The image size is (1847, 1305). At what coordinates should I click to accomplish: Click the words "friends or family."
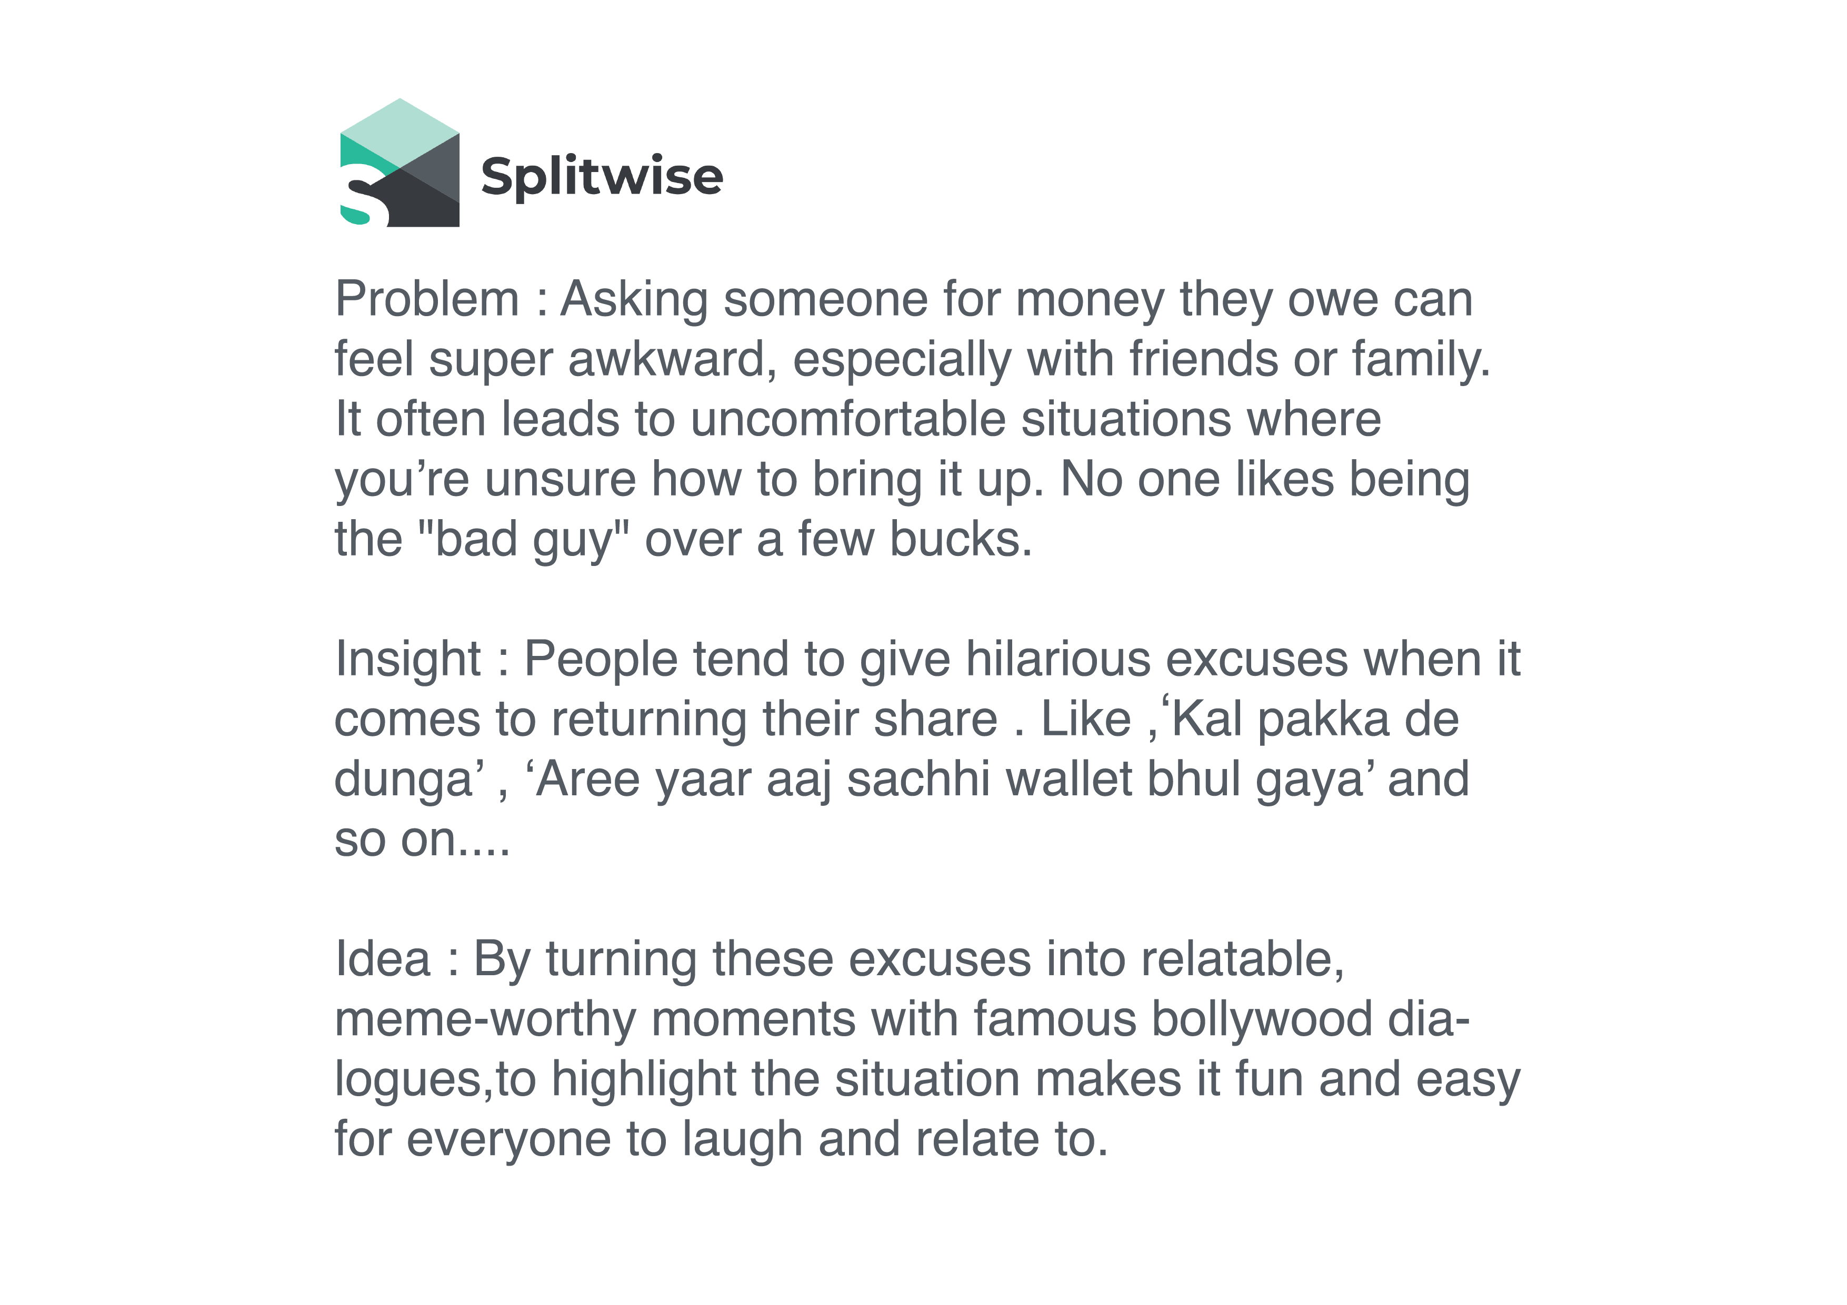coord(1310,359)
